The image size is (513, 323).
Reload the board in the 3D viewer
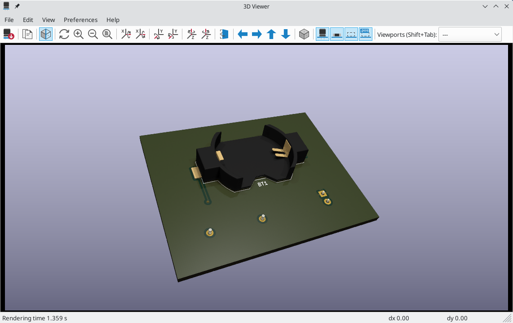point(8,34)
